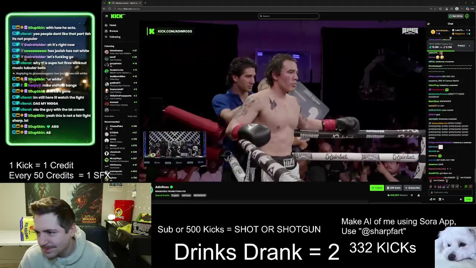
Task: Collapse the chat panel icon
Action: tap(428, 24)
